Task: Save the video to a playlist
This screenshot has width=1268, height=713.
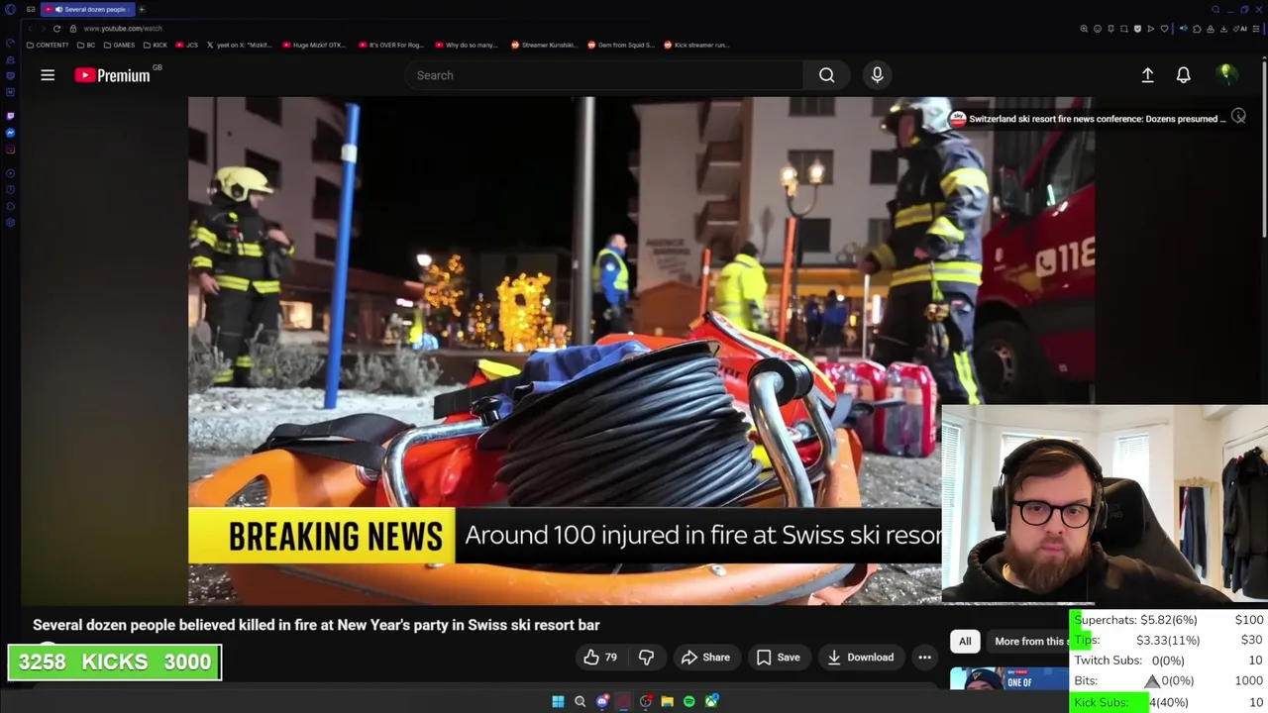Action: click(778, 658)
